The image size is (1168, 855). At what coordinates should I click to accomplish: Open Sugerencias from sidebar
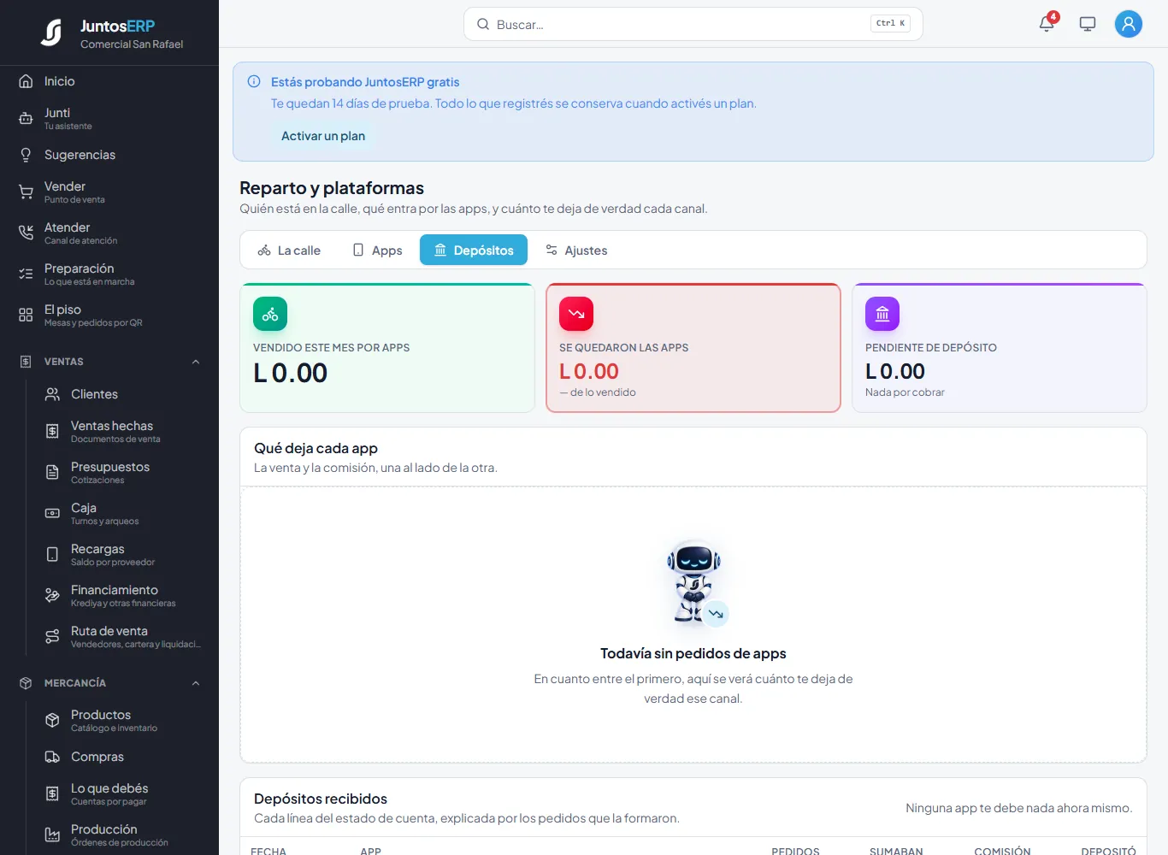(x=109, y=155)
